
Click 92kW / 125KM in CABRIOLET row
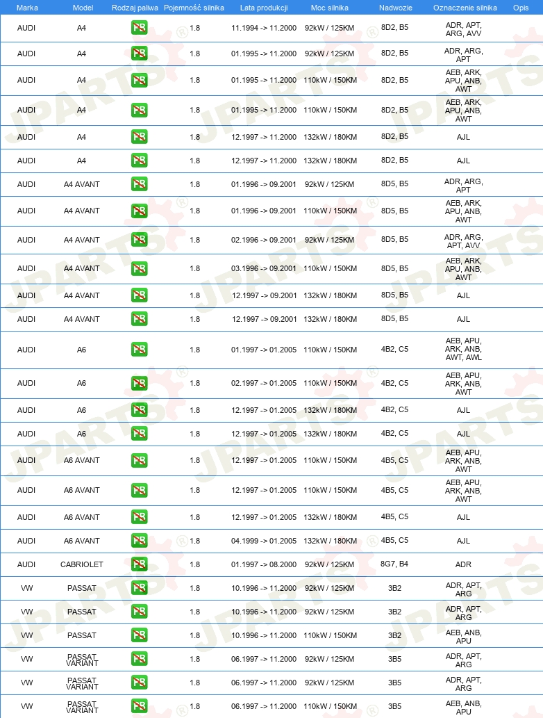pos(329,564)
